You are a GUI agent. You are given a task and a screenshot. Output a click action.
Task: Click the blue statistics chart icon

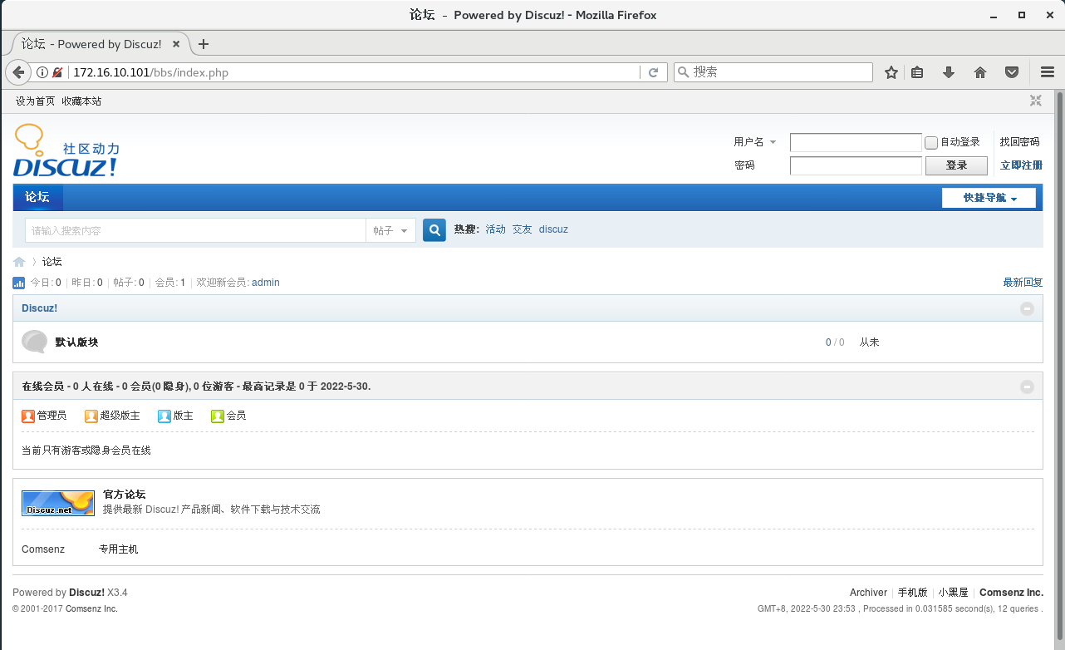pos(19,283)
